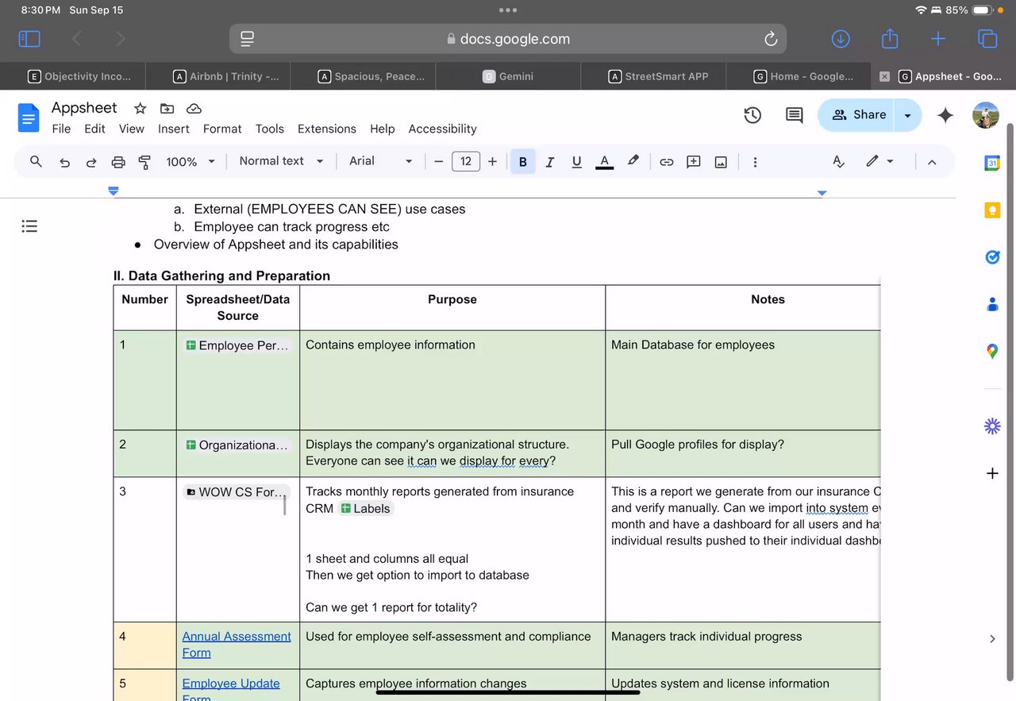This screenshot has width=1016, height=701.
Task: Open version history clock icon
Action: 752,115
